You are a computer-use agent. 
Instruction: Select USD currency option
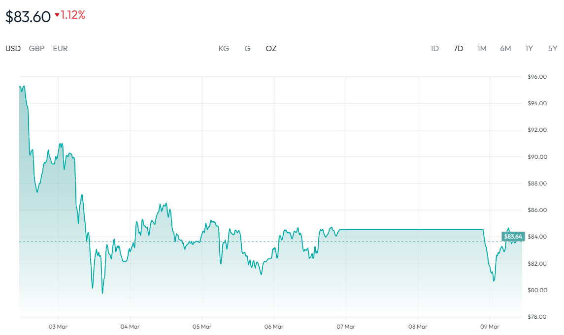(x=13, y=48)
